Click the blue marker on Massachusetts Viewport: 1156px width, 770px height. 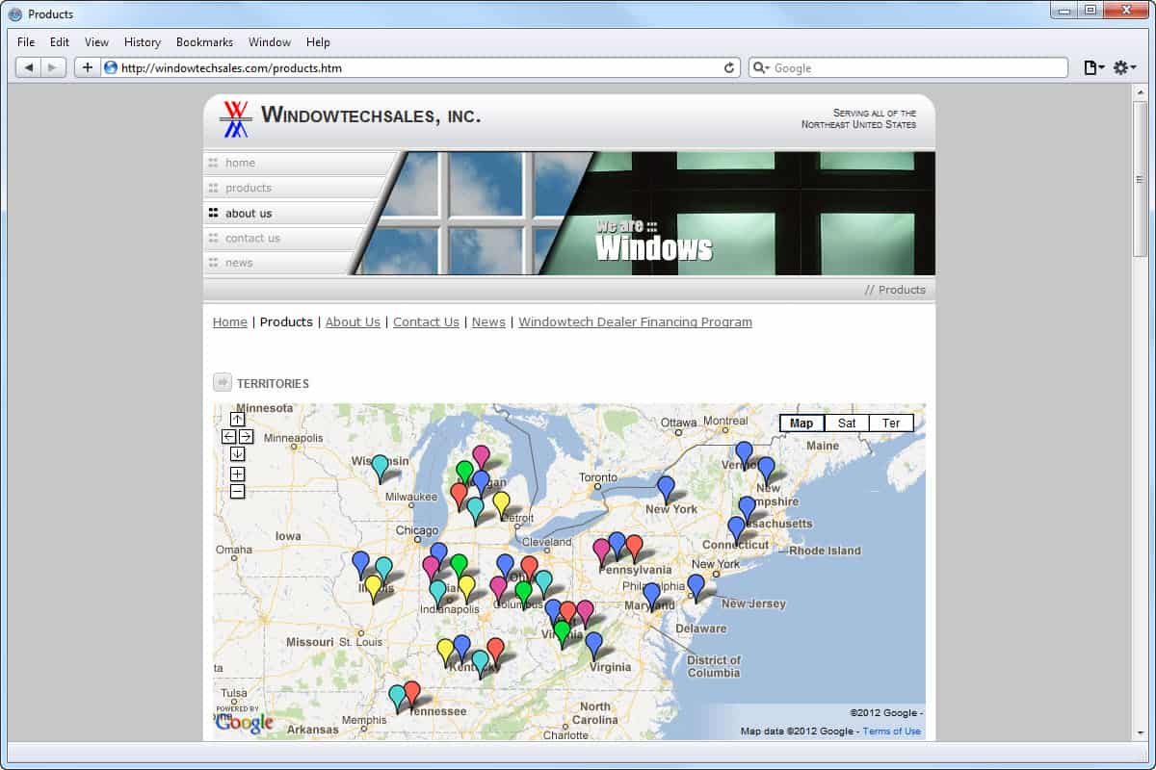(747, 508)
